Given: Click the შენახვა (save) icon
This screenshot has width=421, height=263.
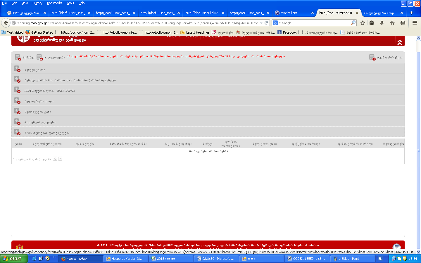Looking at the screenshot, I should (x=18, y=57).
